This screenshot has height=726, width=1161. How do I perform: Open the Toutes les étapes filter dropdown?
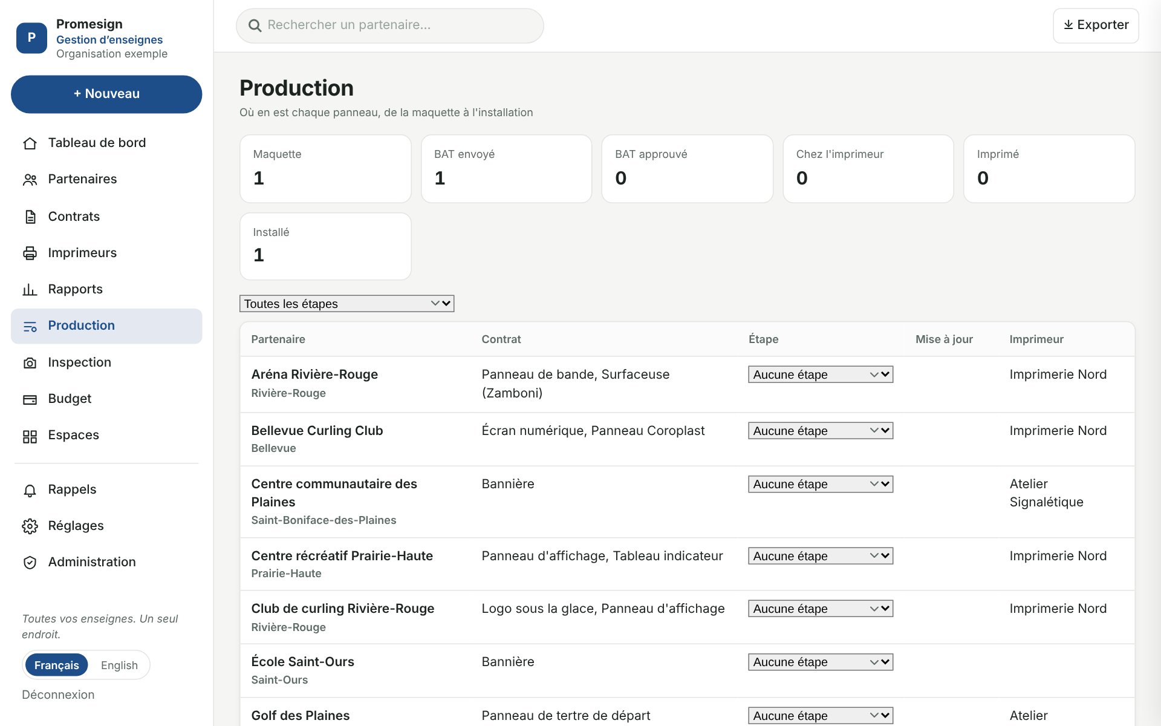click(x=346, y=304)
